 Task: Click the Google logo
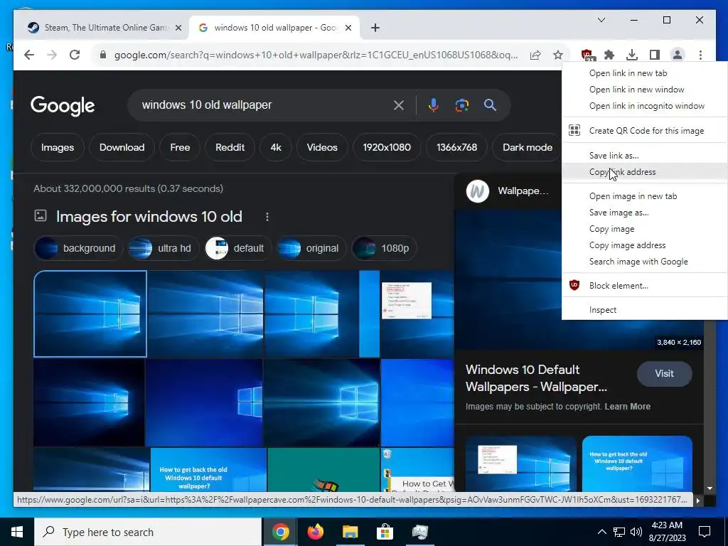(63, 106)
